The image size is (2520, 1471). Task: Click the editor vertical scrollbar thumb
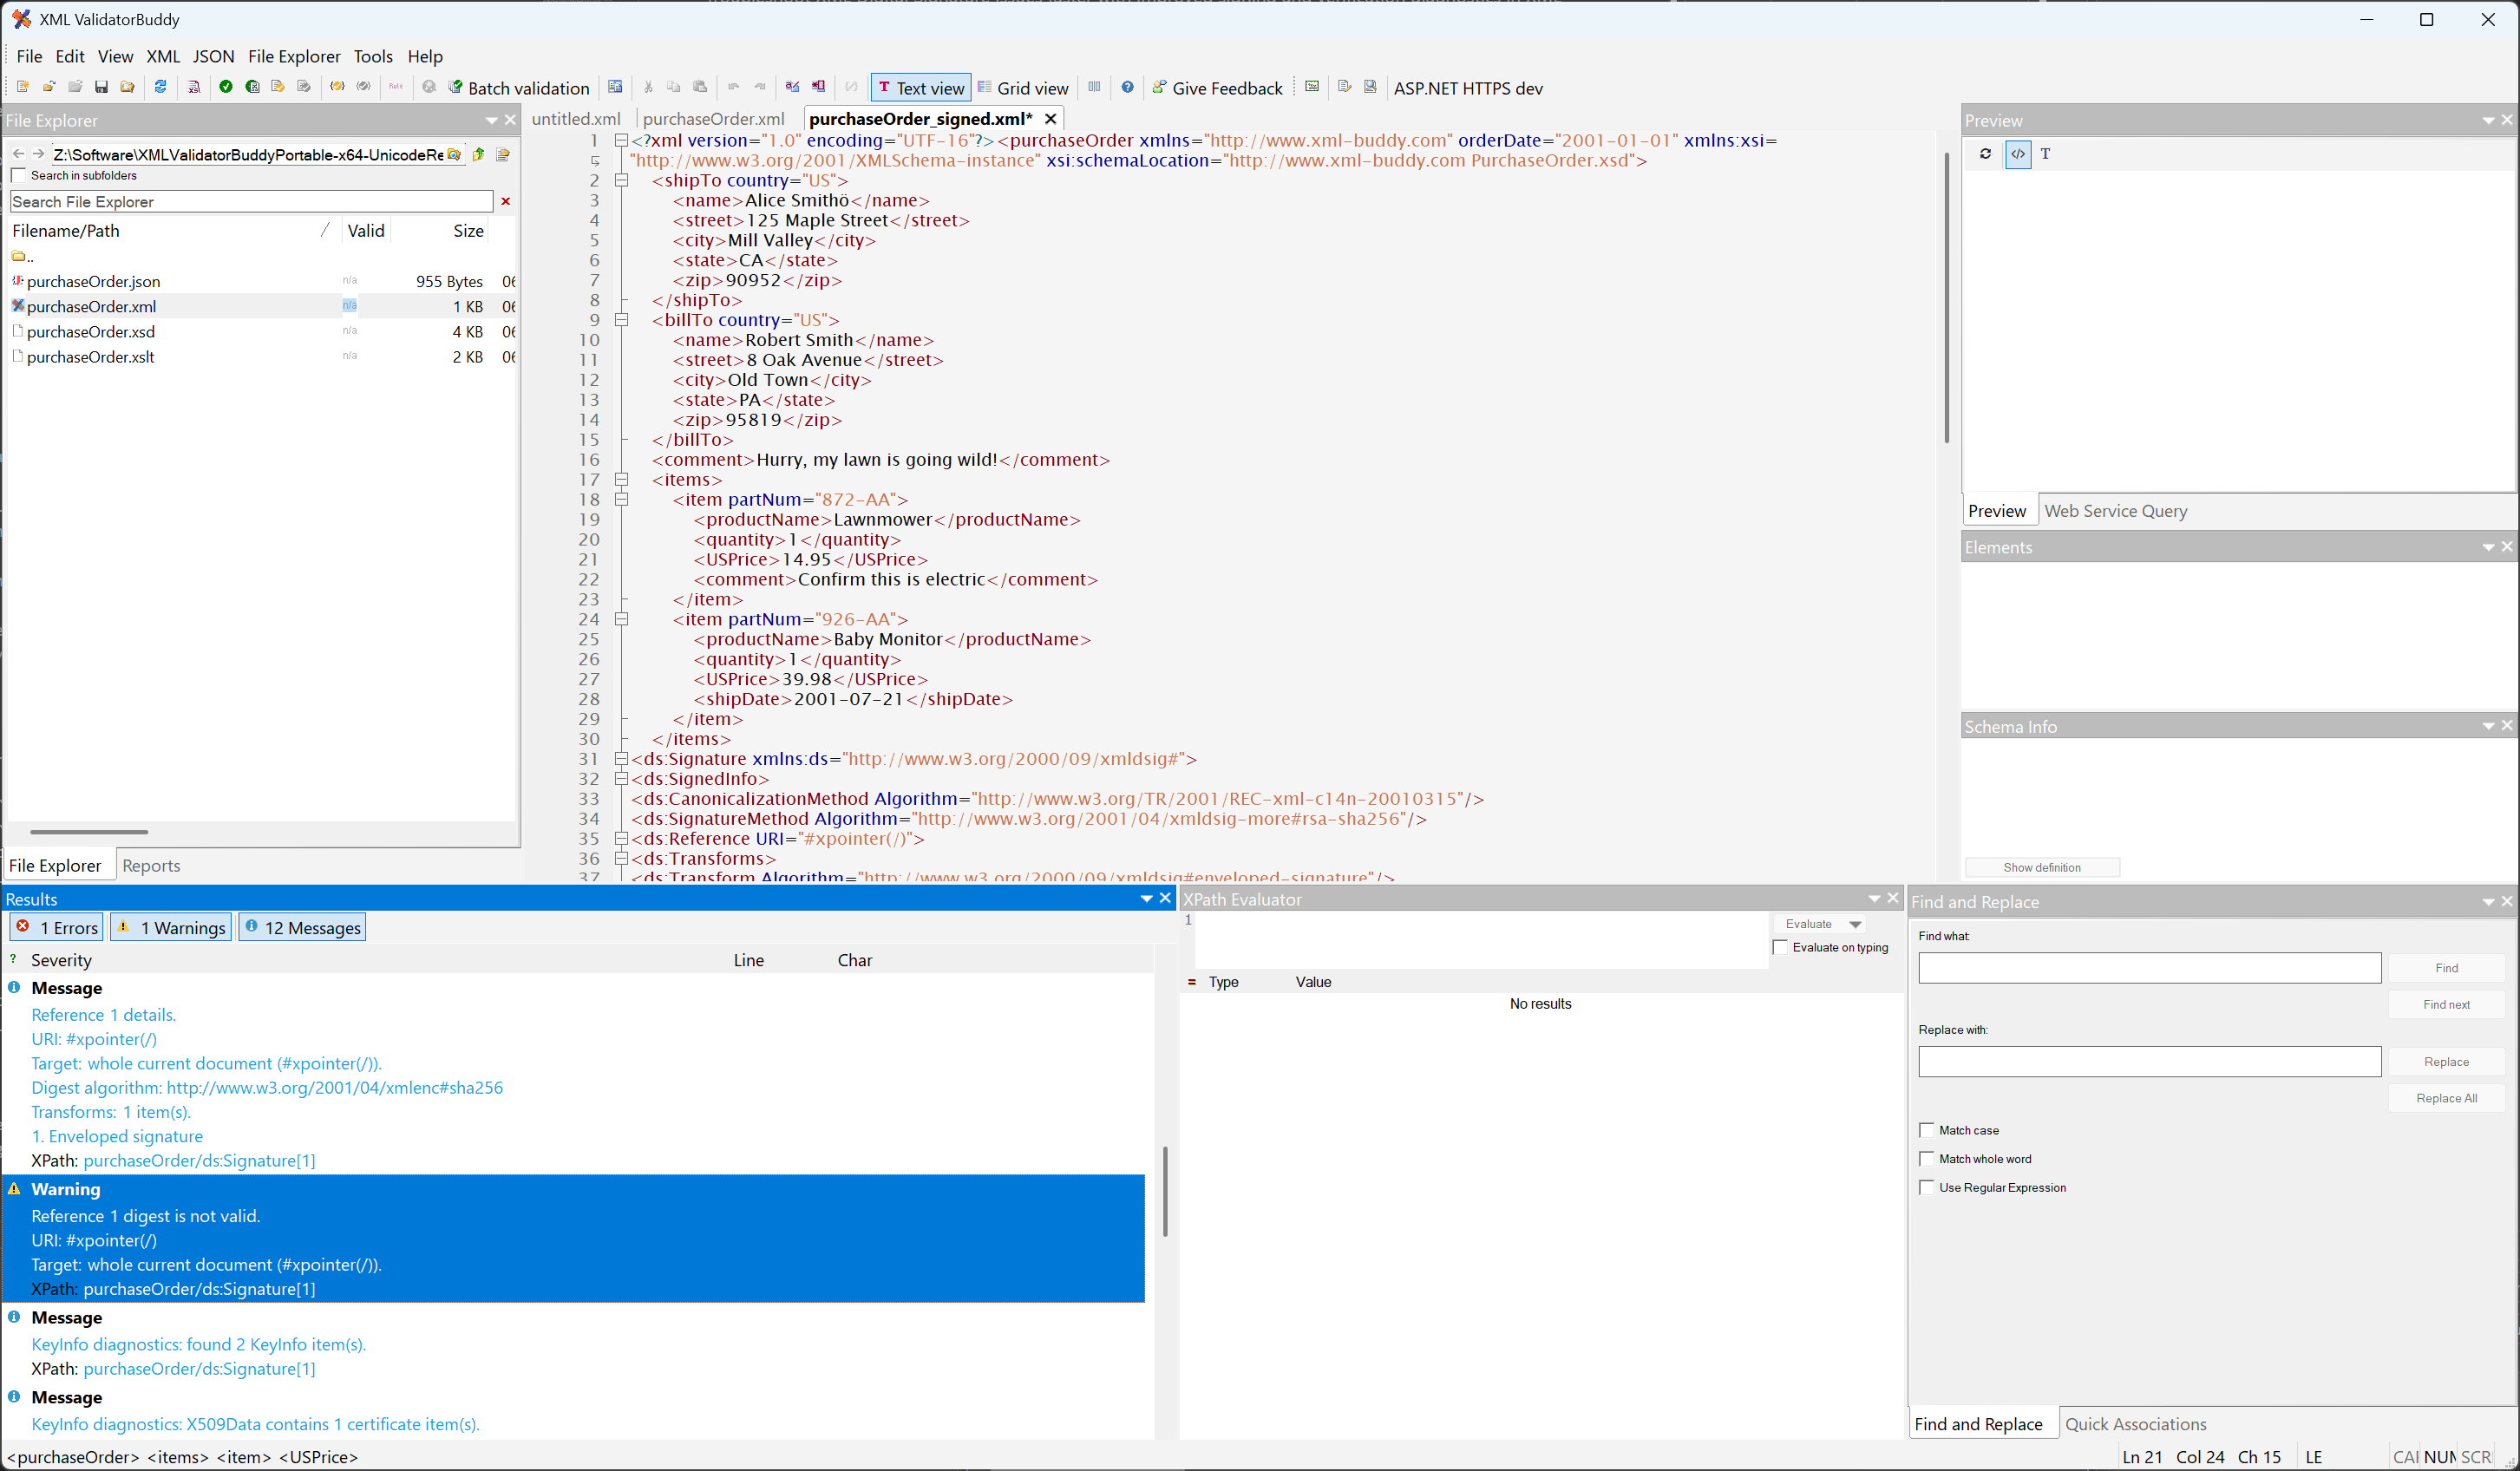(x=1946, y=297)
